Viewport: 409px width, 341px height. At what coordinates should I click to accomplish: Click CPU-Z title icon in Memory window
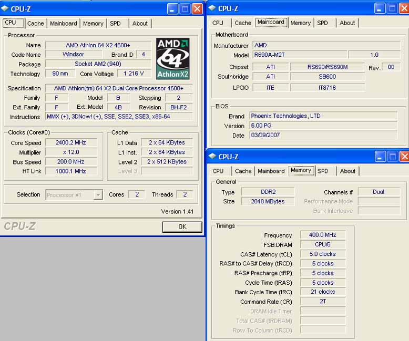click(x=212, y=156)
